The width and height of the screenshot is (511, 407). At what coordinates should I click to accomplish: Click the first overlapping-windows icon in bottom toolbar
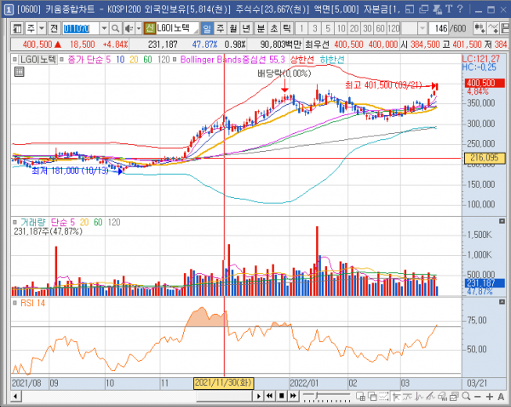pos(360,396)
